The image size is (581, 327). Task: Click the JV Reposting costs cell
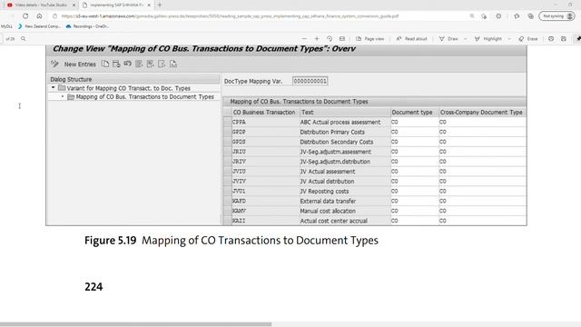[x=345, y=192]
